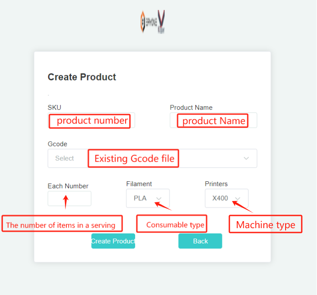Click the Filament field label

[139, 184]
